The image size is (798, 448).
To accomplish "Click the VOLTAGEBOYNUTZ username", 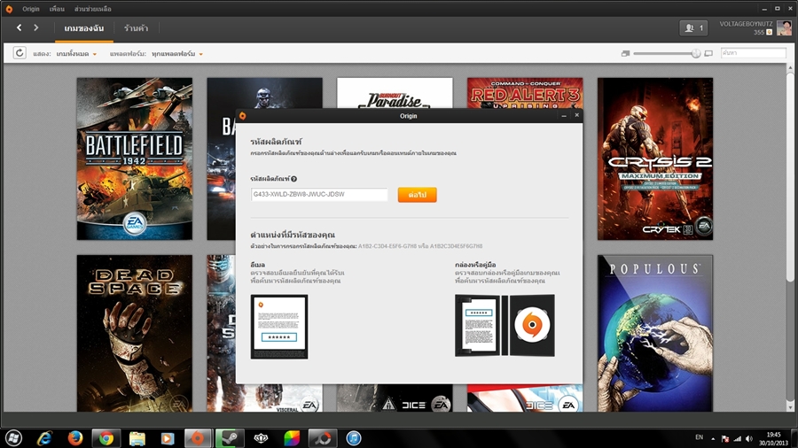I will tap(746, 24).
